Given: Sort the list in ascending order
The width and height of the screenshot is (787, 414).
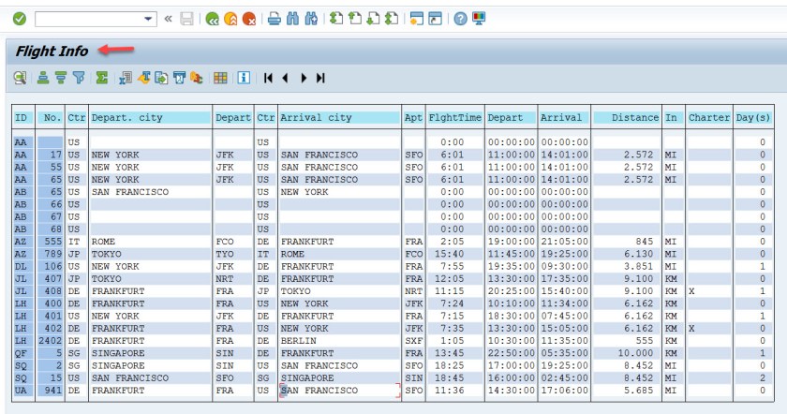Looking at the screenshot, I should pyautogui.click(x=43, y=79).
